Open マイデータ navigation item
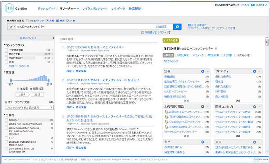 click(118, 8)
